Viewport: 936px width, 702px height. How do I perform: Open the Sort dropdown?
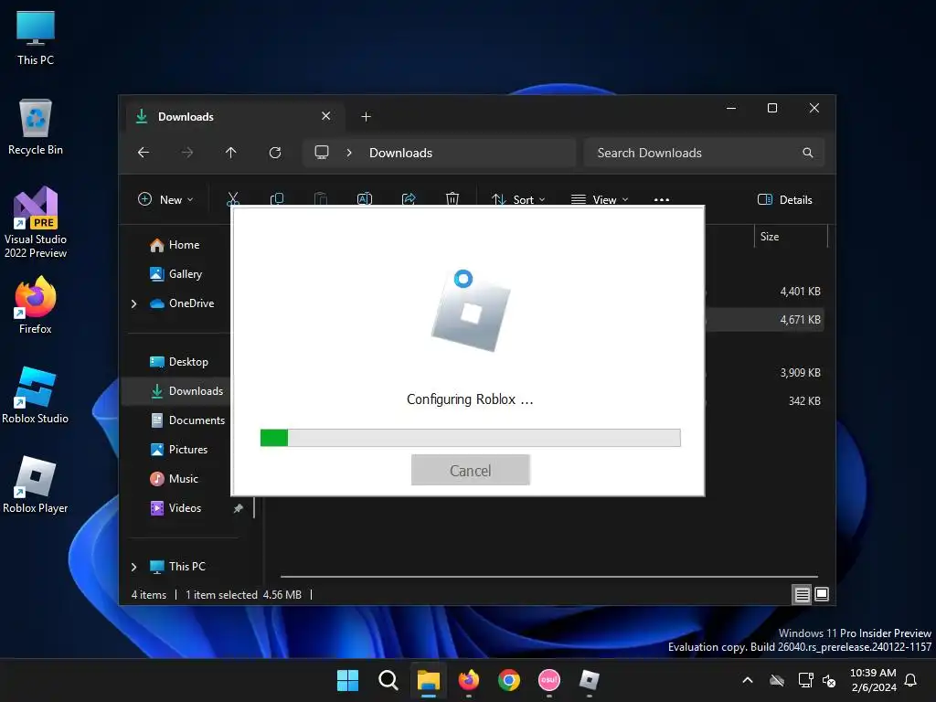(518, 200)
